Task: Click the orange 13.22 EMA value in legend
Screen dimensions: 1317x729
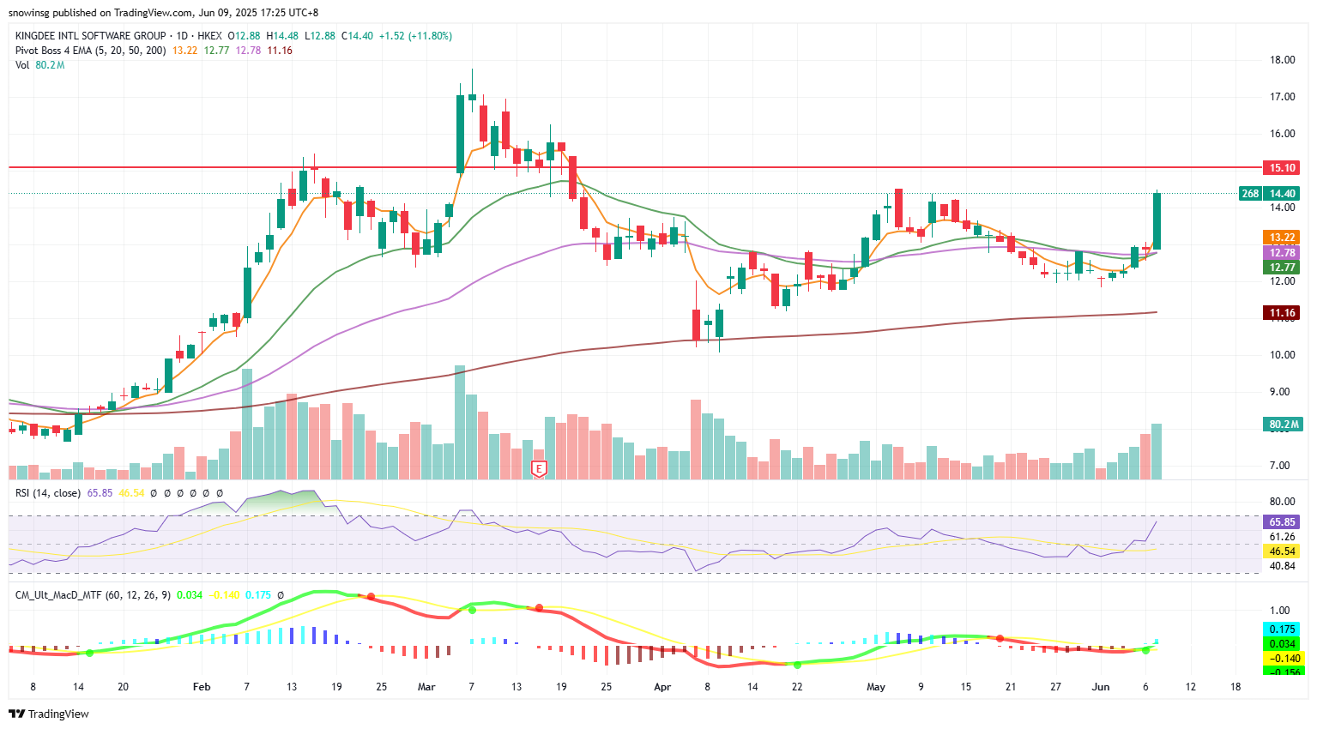Action: tap(184, 51)
